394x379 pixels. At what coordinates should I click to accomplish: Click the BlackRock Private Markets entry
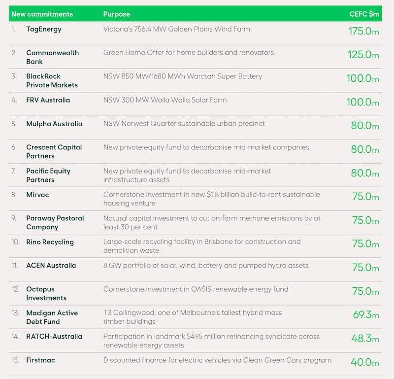click(x=52, y=80)
